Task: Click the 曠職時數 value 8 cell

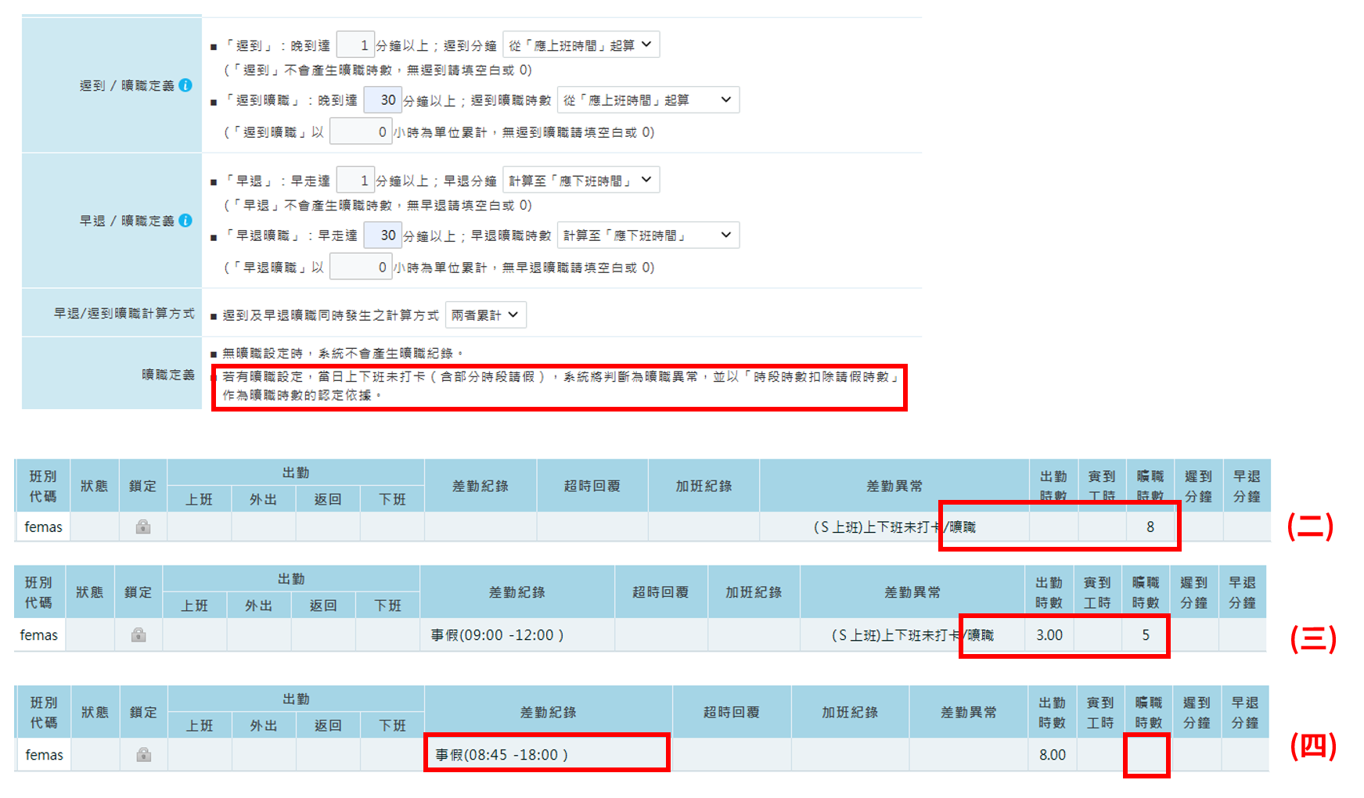Action: [1150, 527]
